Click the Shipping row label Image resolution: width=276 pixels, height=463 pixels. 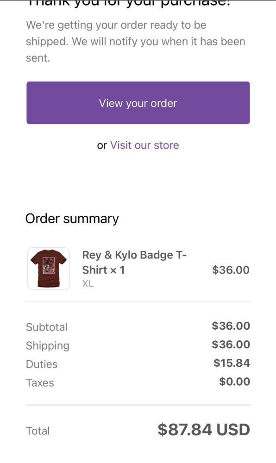coord(47,345)
